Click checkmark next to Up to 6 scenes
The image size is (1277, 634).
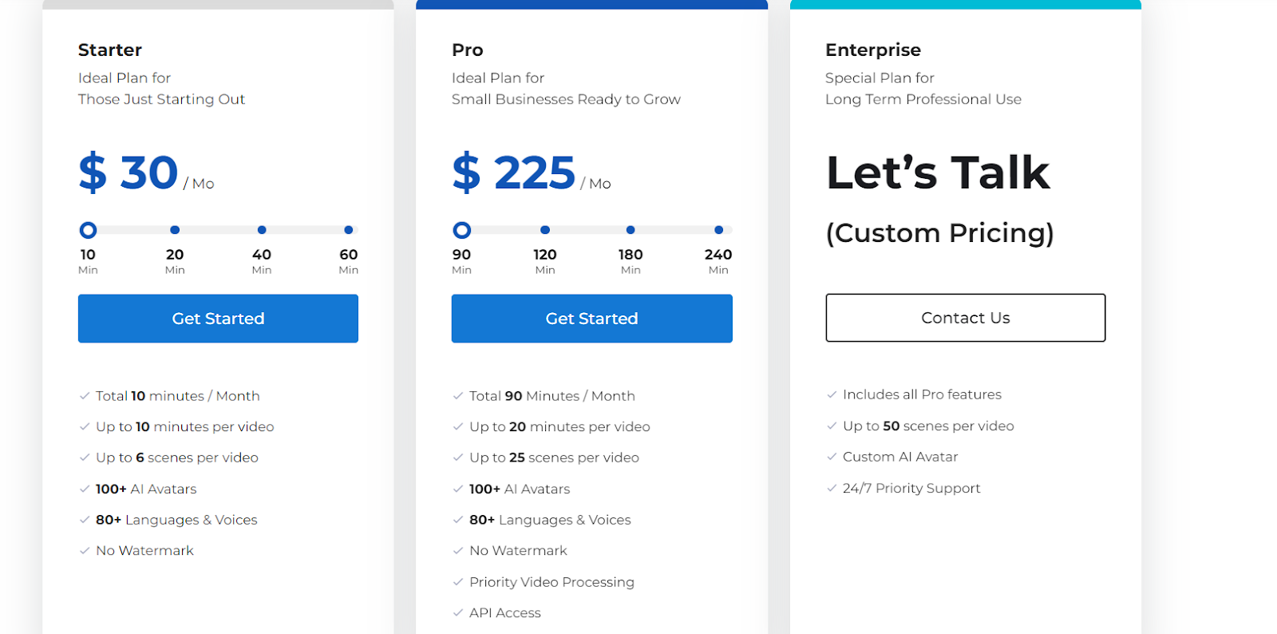click(85, 458)
